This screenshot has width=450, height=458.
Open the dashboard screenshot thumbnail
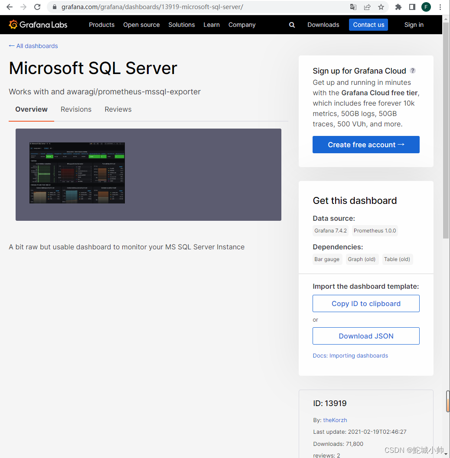77,173
